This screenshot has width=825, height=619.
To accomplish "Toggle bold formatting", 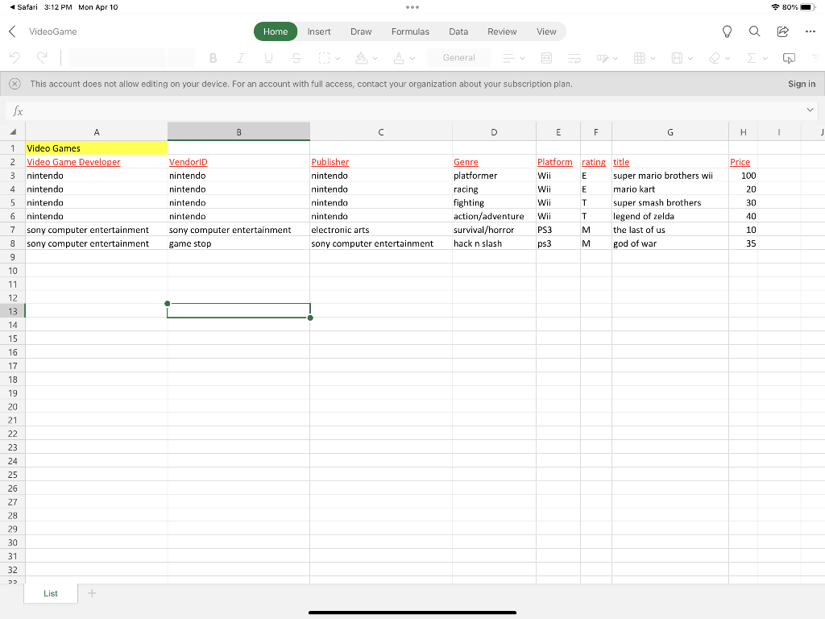I will [x=213, y=57].
